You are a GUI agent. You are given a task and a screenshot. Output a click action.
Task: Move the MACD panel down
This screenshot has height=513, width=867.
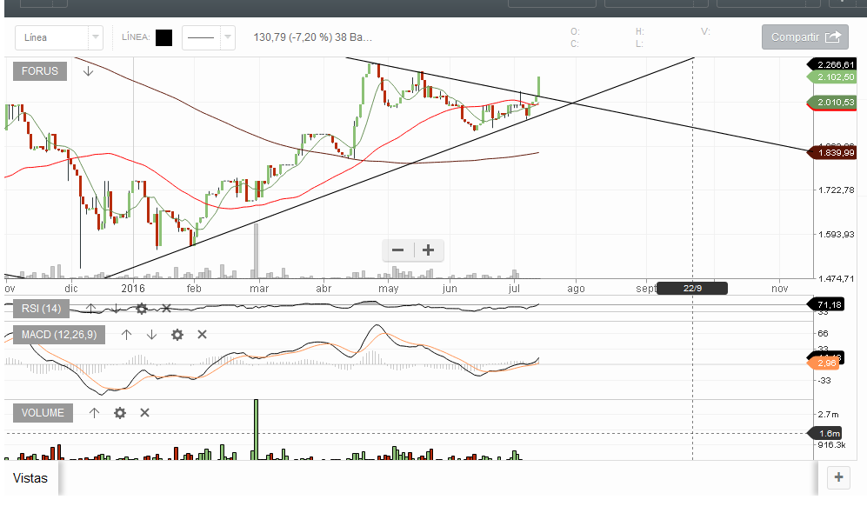151,335
